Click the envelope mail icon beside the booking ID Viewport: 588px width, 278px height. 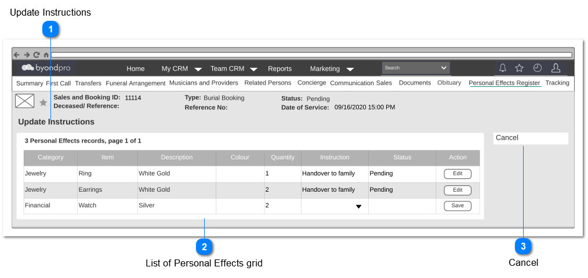tap(25, 101)
